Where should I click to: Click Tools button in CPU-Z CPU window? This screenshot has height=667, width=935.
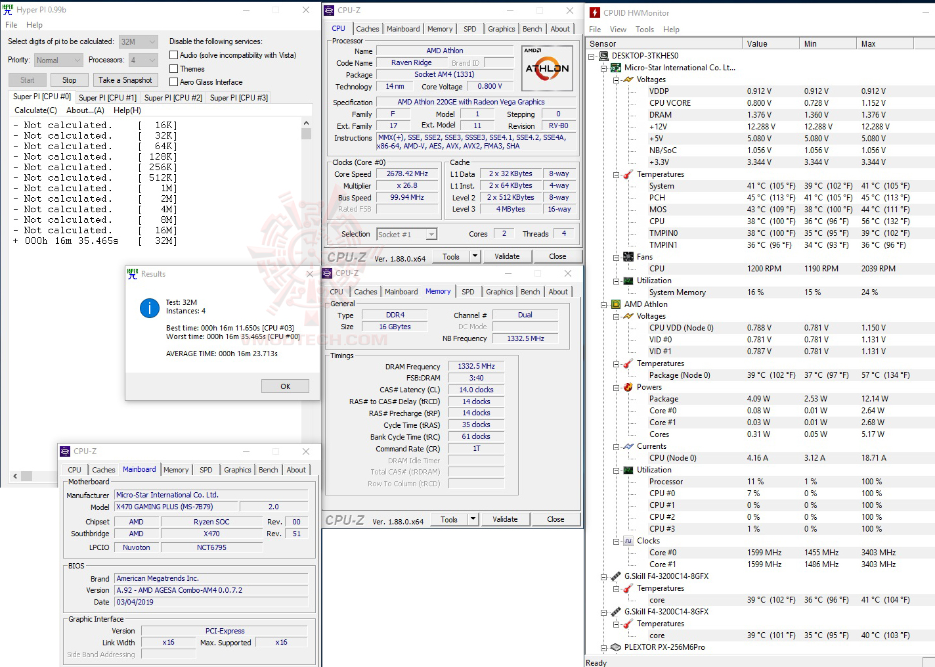pos(451,256)
